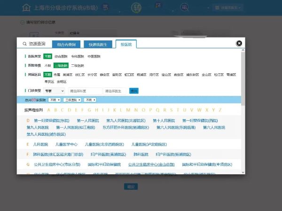Choose 黄浦区 in the district filter
282x211 pixels.
point(67,74)
